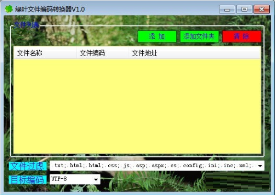Minimize the 绿叶文件编码转换器 window
The height and width of the screenshot is (195, 275).
coord(227,9)
